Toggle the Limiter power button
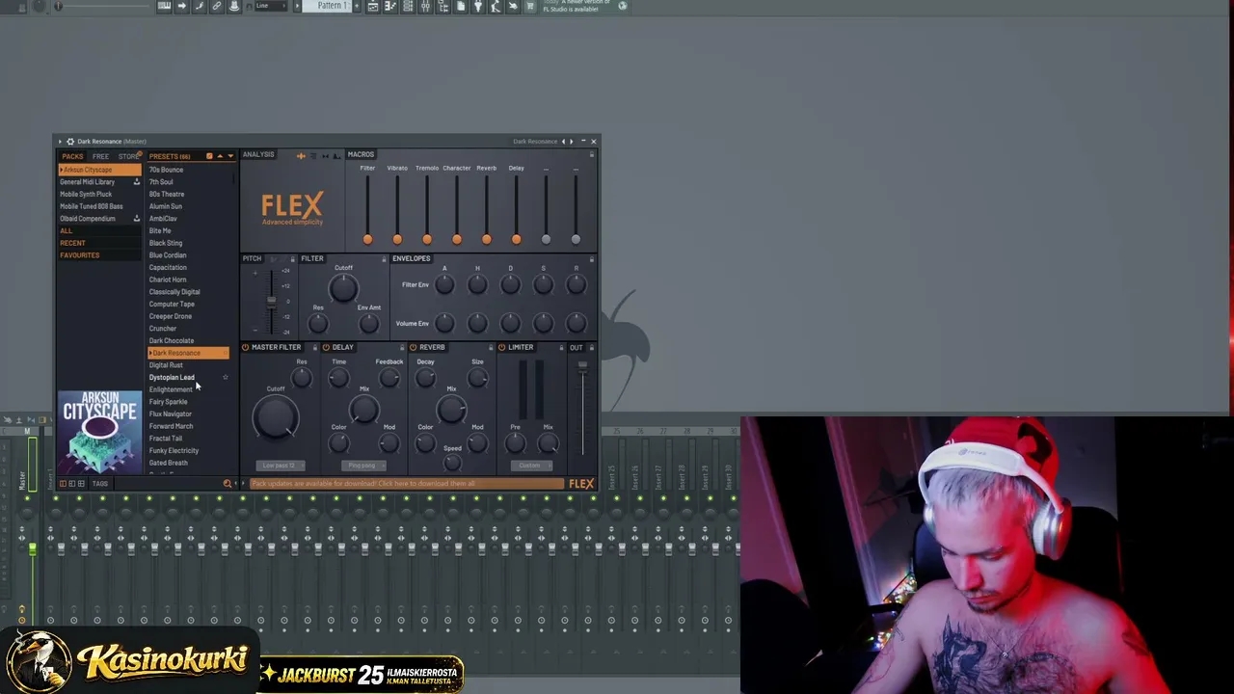Screen dimensions: 1234x694 [x=501, y=348]
